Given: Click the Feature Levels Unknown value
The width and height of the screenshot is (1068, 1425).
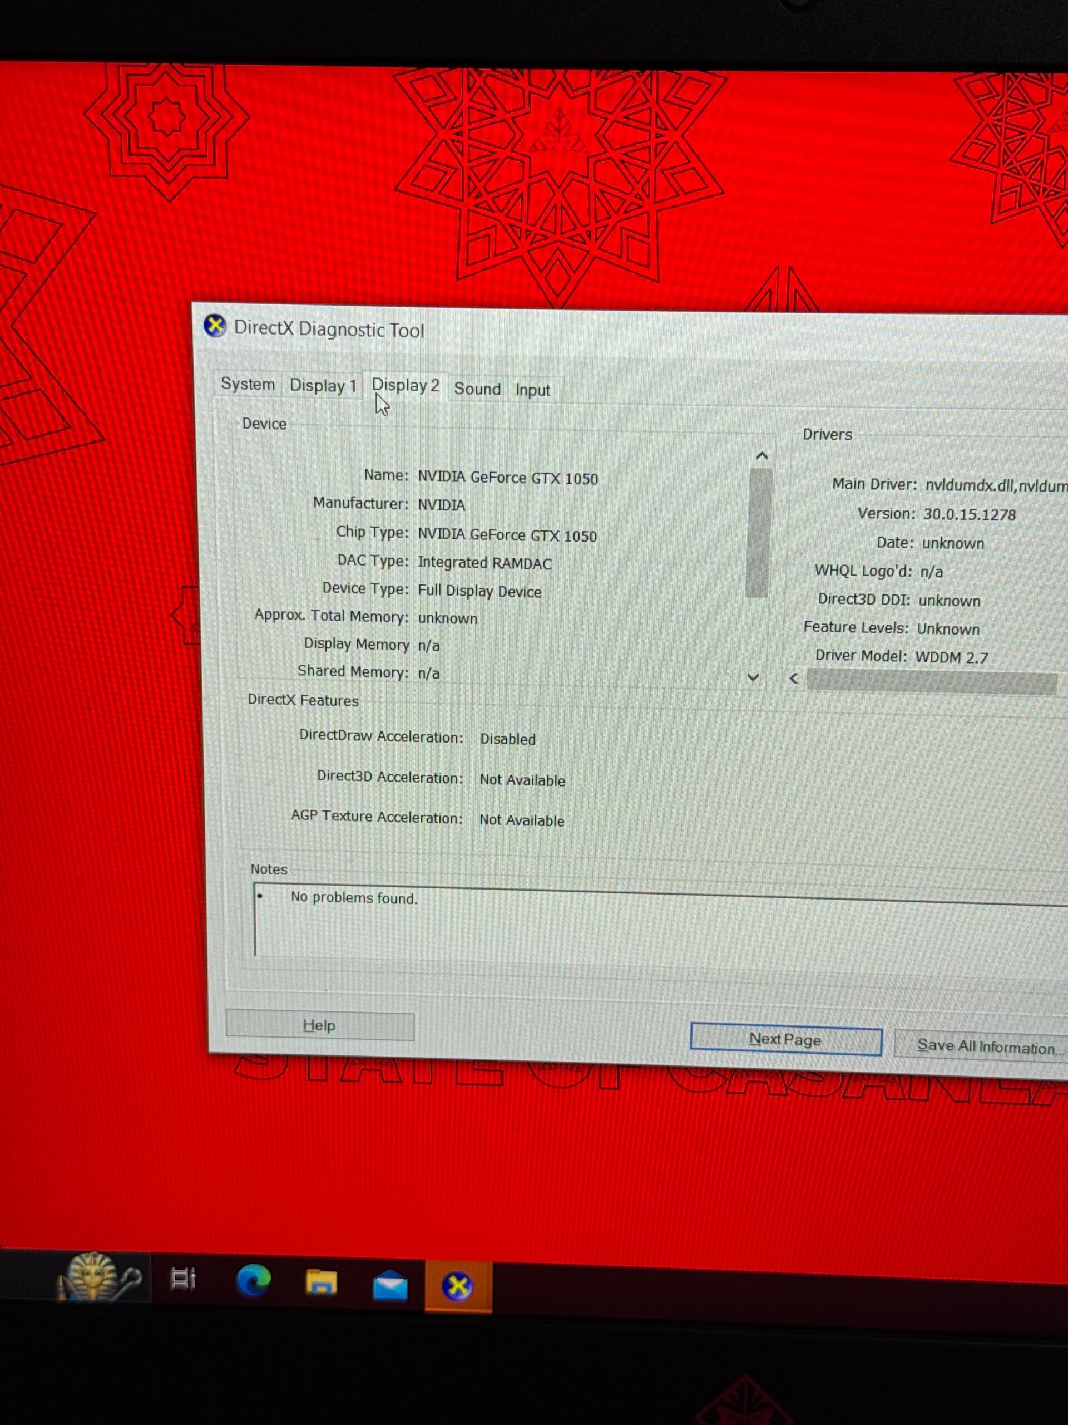Looking at the screenshot, I should [948, 630].
